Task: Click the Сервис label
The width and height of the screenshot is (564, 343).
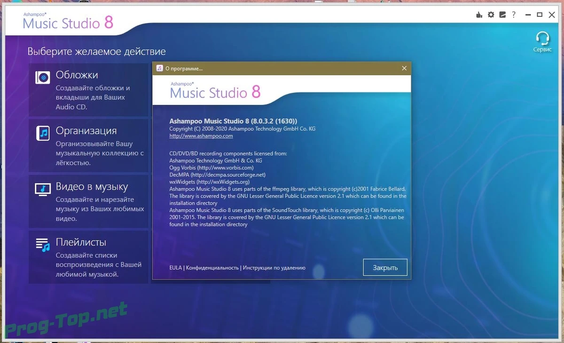Action: click(542, 49)
